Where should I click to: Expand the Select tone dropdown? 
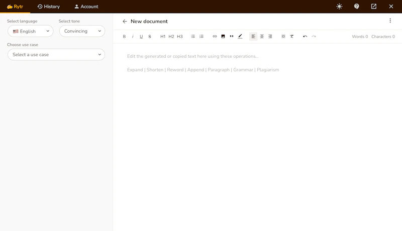82,31
